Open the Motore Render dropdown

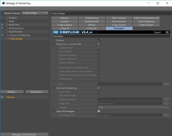pyautogui.click(x=35, y=13)
